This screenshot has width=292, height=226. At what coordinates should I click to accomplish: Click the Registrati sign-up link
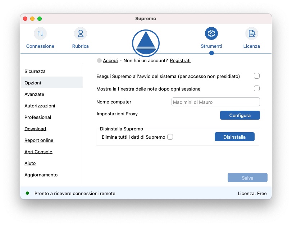pos(180,61)
